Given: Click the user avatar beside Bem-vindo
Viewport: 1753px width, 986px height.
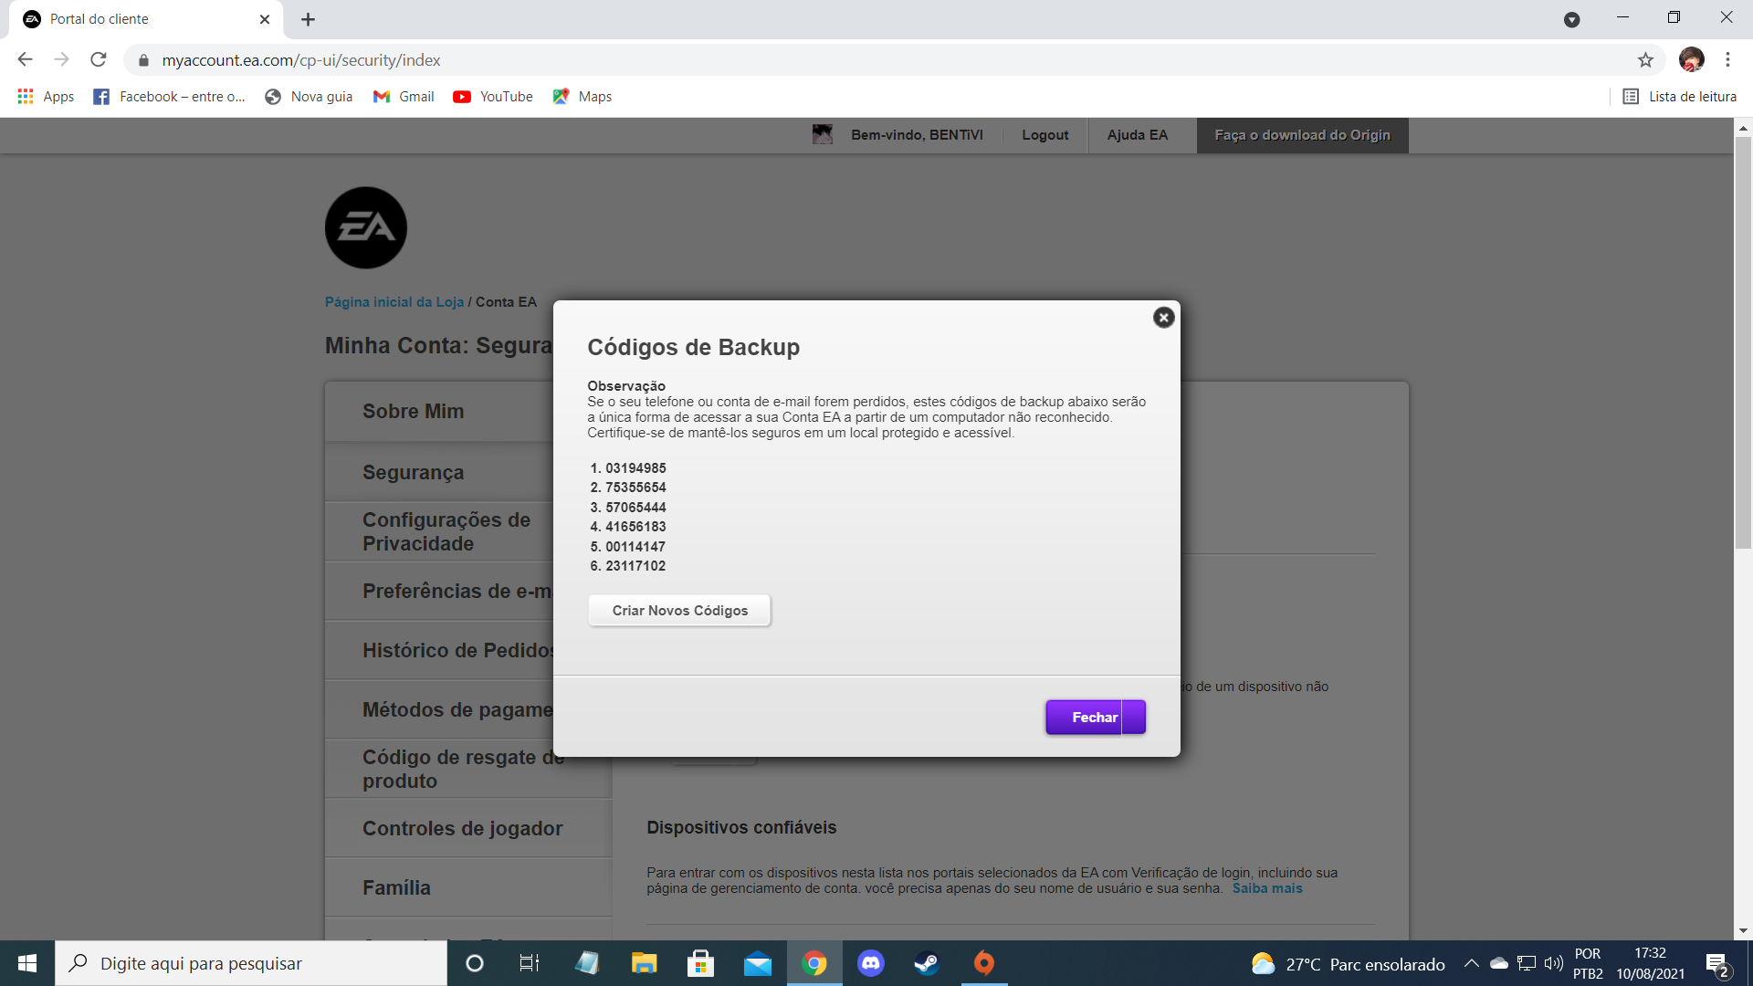Looking at the screenshot, I should [823, 134].
